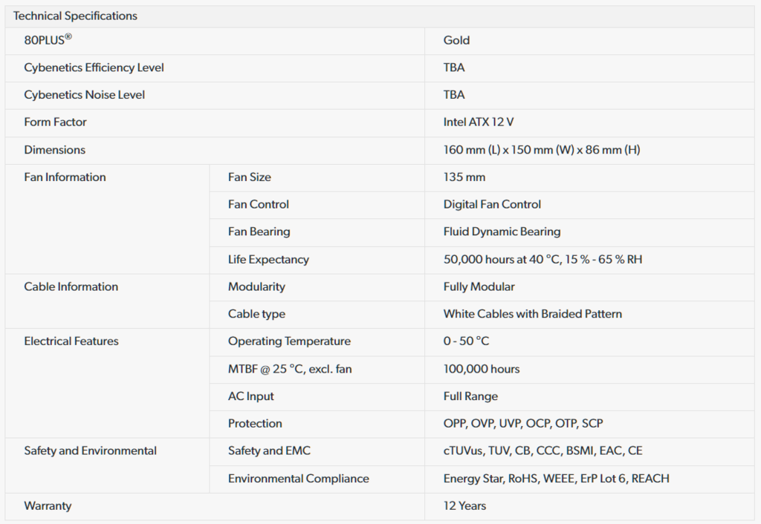Image resolution: width=761 pixels, height=524 pixels.
Task: Click the Cable Information category label
Action: point(71,286)
